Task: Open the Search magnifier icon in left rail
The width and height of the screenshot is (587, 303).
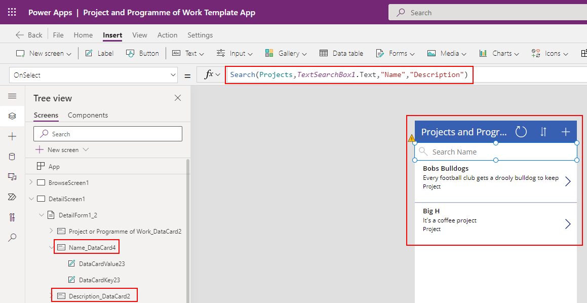Action: (12, 237)
